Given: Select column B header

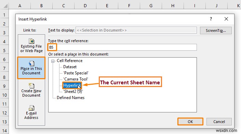Looking at the screenshot, I should tap(41, 6).
